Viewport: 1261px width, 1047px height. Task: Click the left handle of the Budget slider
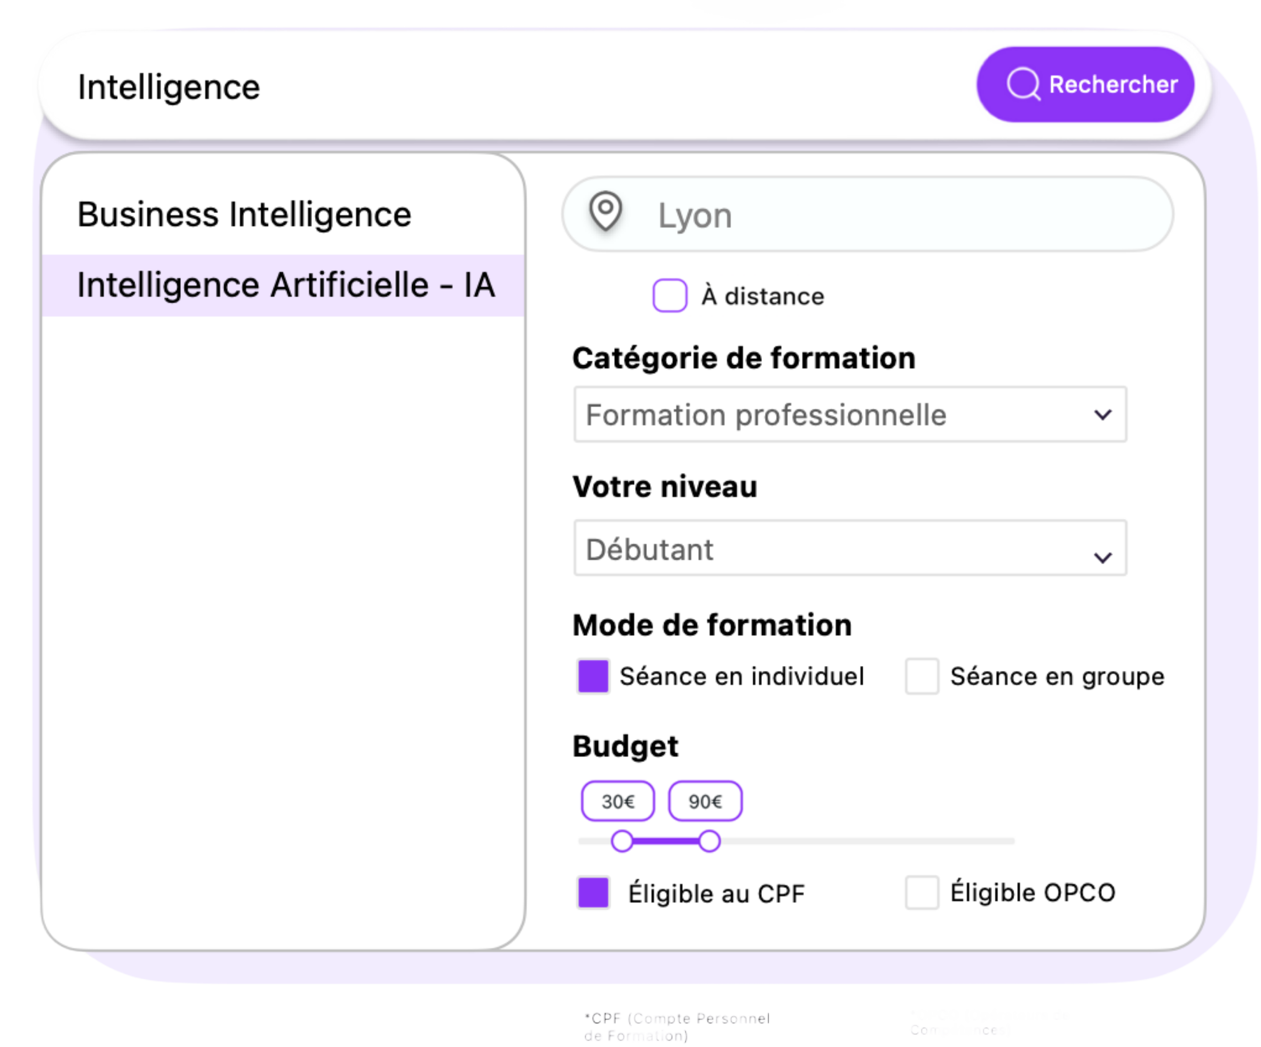[622, 842]
